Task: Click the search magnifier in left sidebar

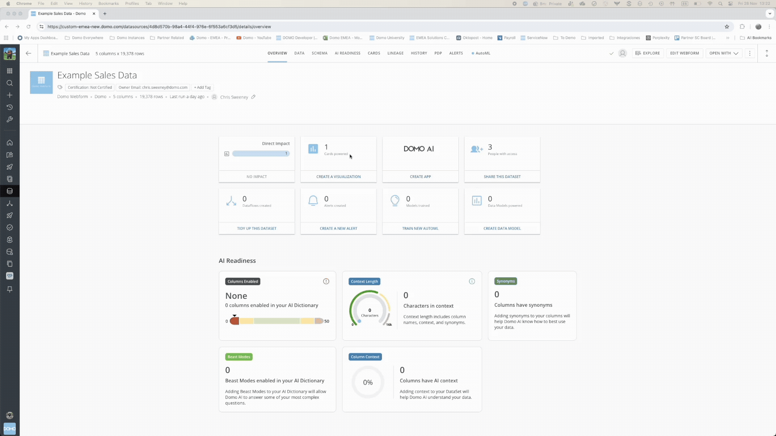Action: 10,83
